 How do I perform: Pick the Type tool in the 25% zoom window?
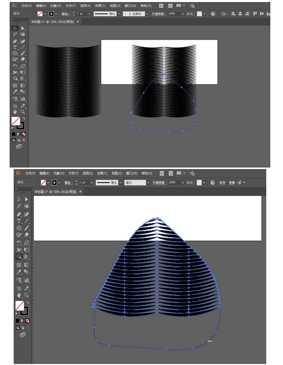click(15, 47)
